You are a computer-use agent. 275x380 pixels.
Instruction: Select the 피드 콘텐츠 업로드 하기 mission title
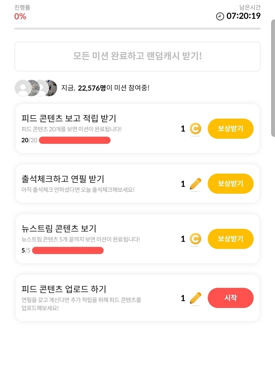point(64,289)
